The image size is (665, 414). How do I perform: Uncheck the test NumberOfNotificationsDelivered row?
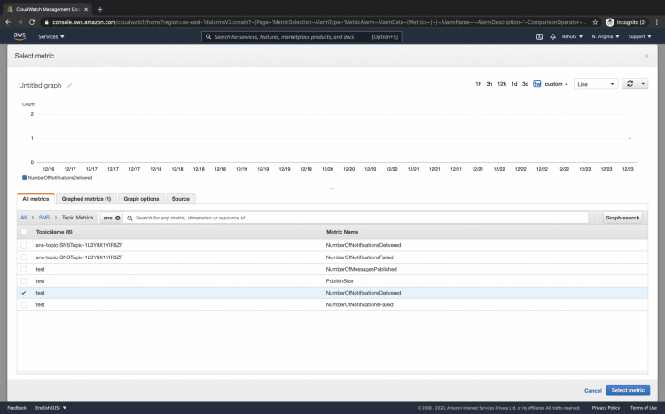(24, 292)
